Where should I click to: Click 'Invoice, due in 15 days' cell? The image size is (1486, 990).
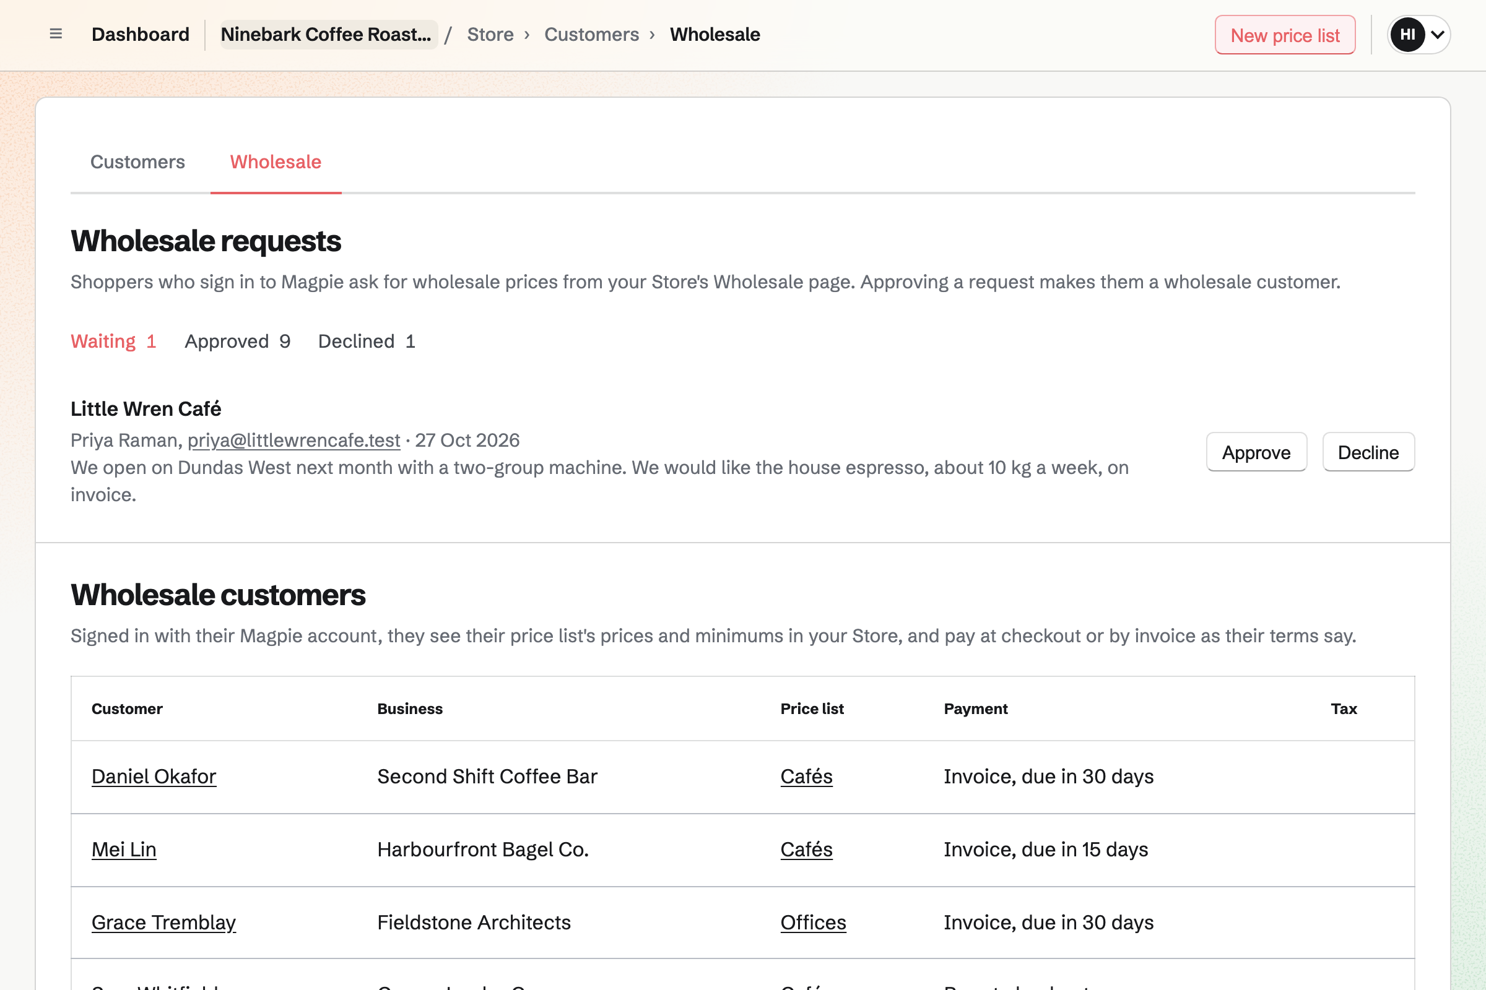pyautogui.click(x=1046, y=849)
